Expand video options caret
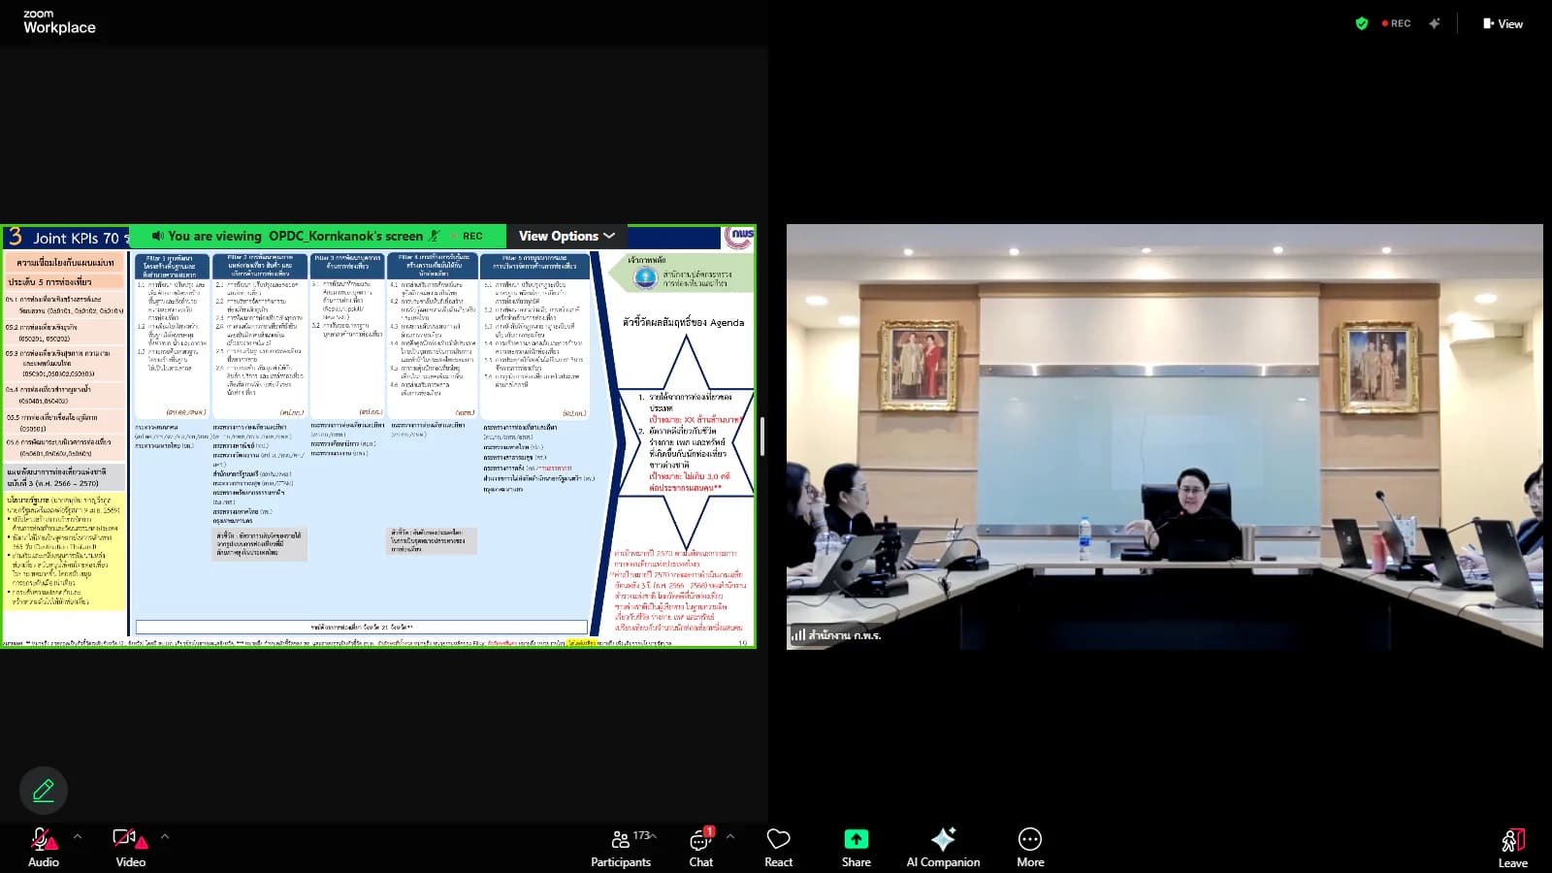 pos(165,836)
